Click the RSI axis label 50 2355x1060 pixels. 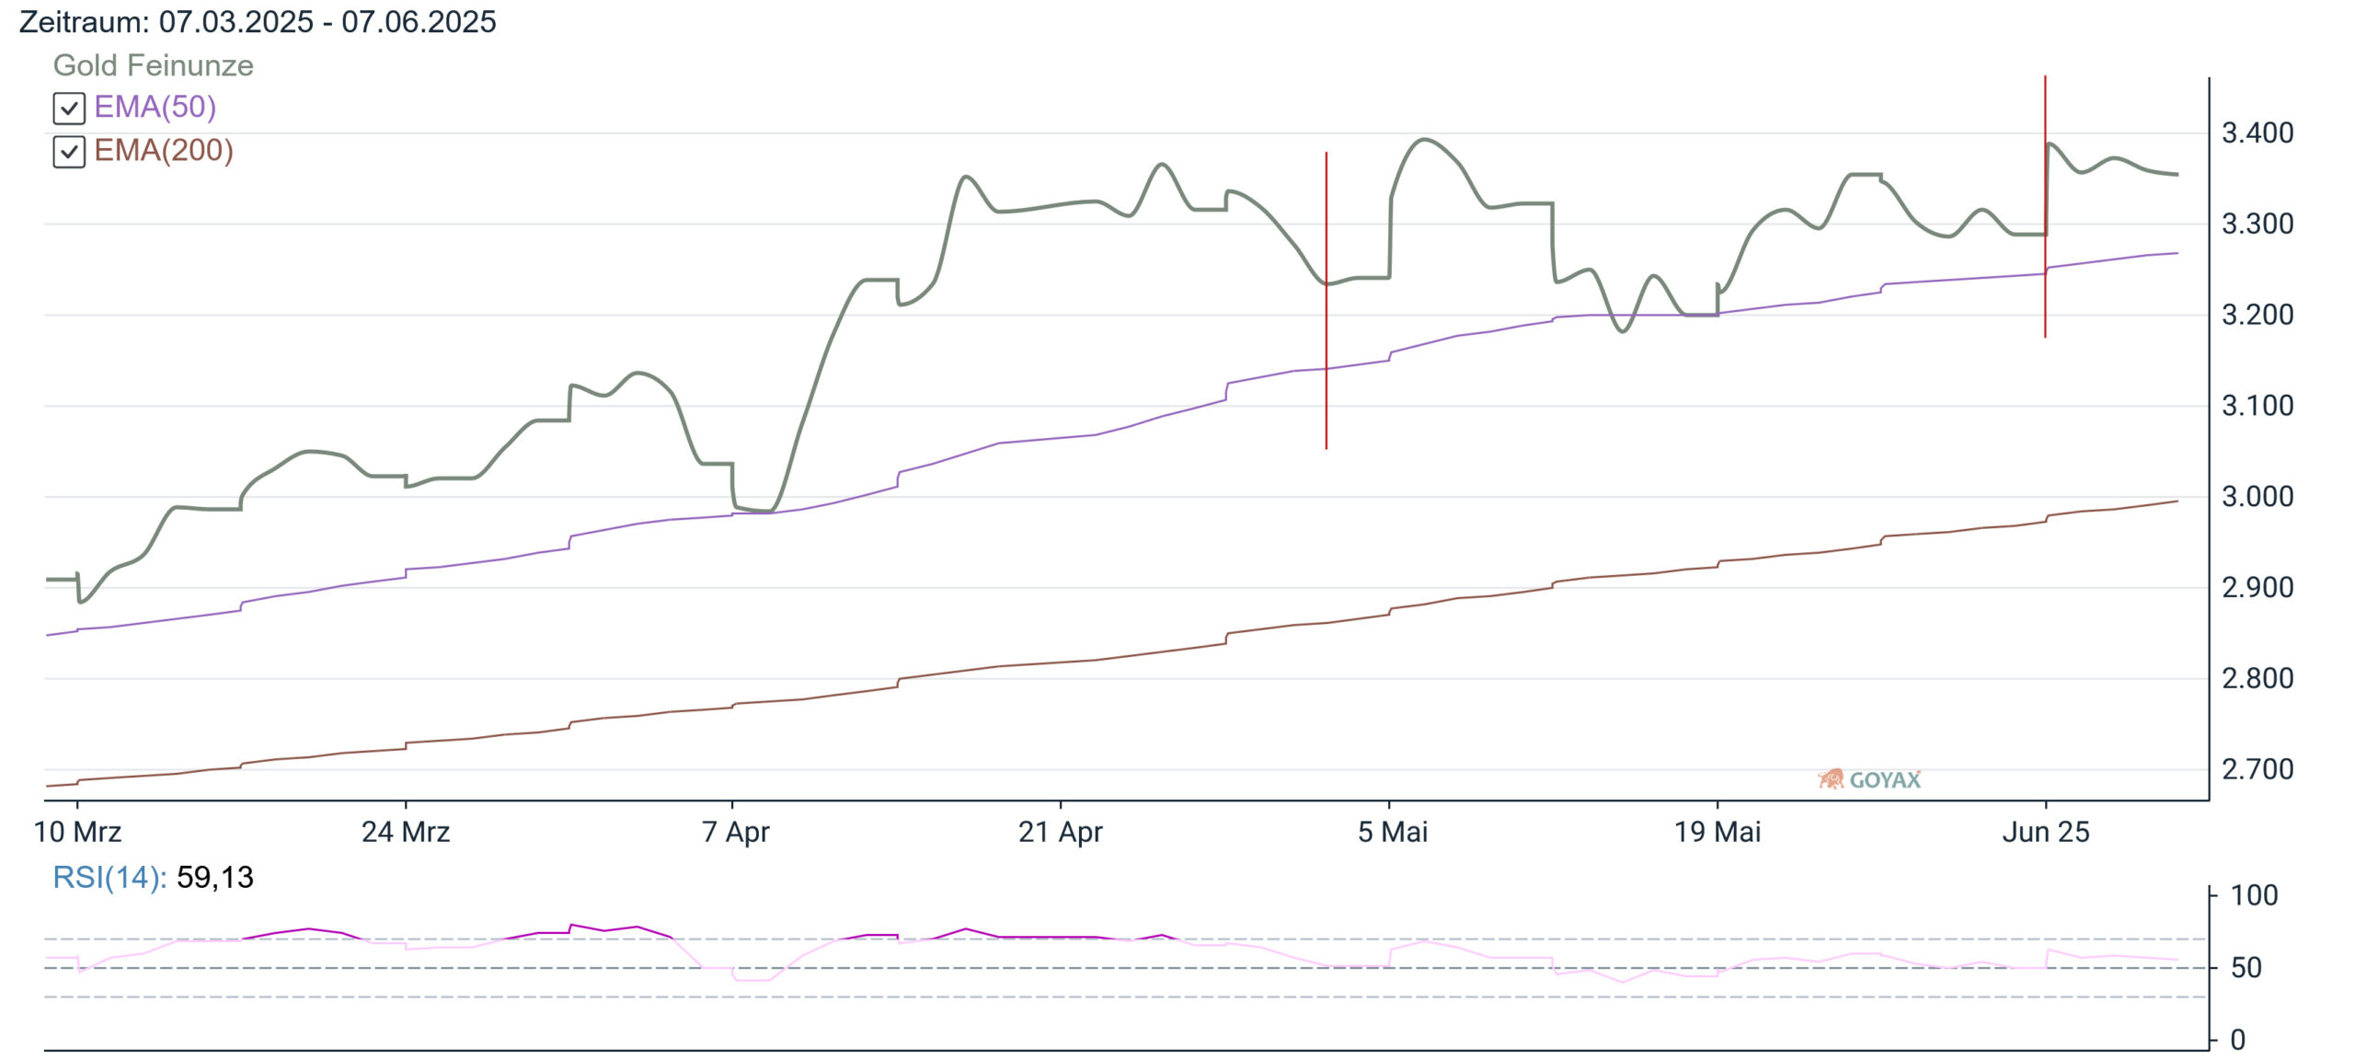(2246, 968)
